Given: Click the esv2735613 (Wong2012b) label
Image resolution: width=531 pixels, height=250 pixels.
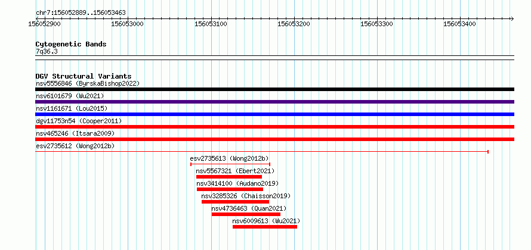Looking at the screenshot, I should tap(230, 158).
